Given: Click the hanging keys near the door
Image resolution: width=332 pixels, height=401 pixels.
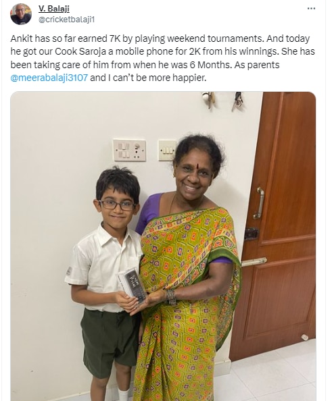Looking at the screenshot, I should pos(238,101).
